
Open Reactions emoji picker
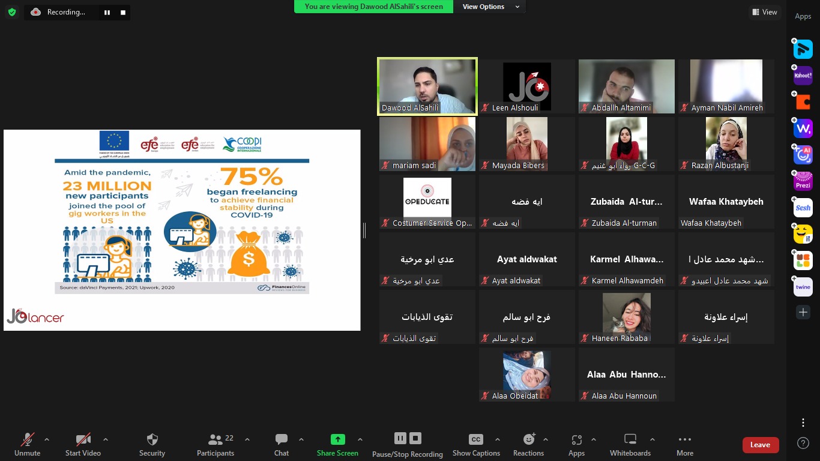(x=528, y=444)
